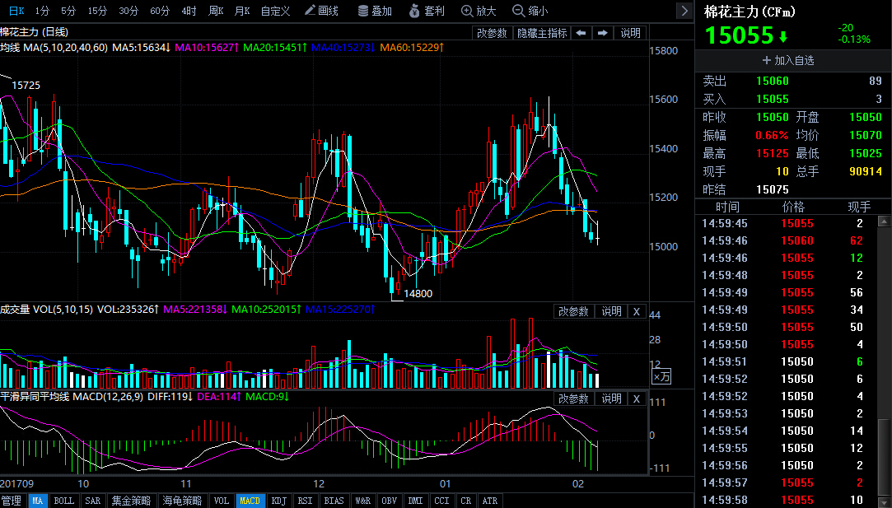
Task: Select BIAS indicator tab
Action: (334, 501)
